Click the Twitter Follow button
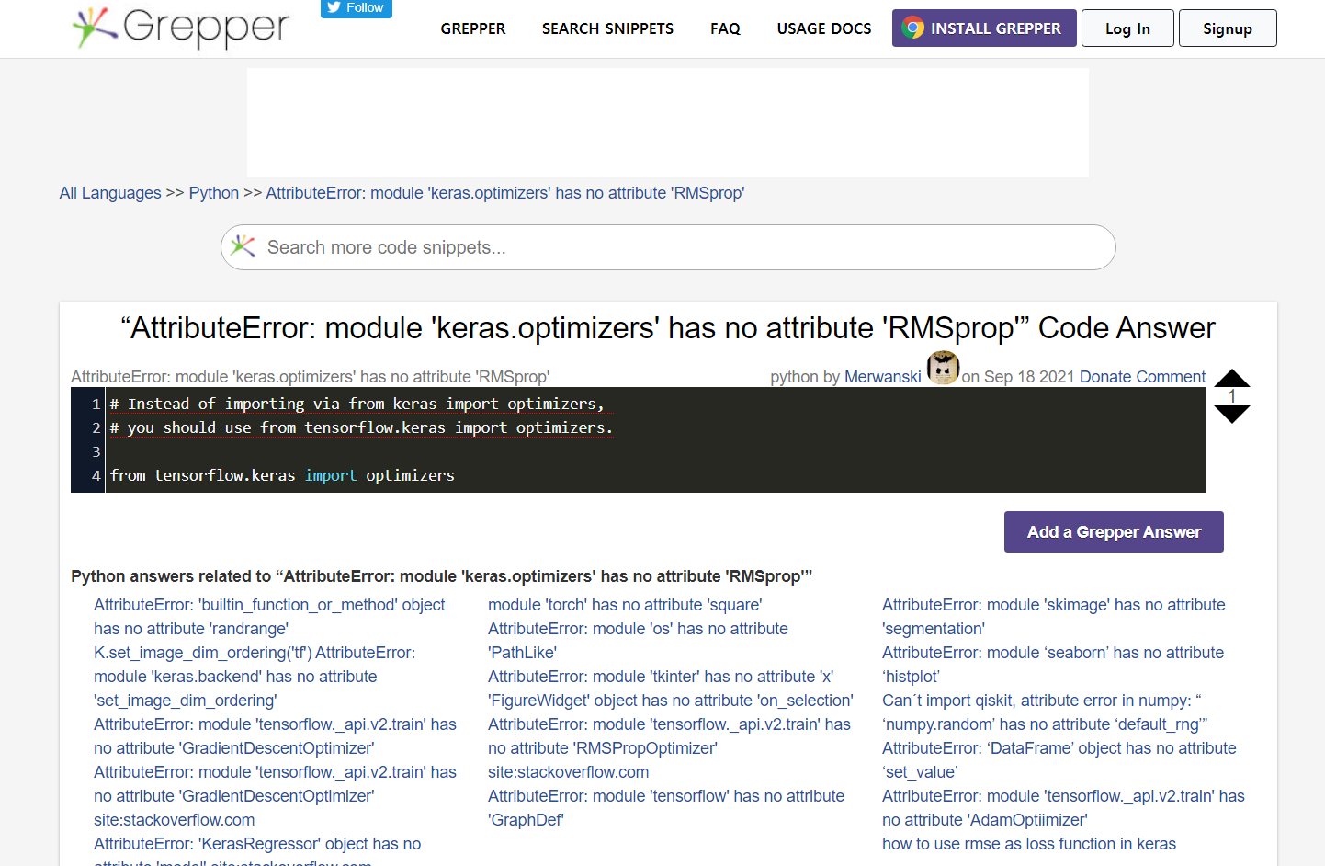The width and height of the screenshot is (1325, 866). [357, 8]
